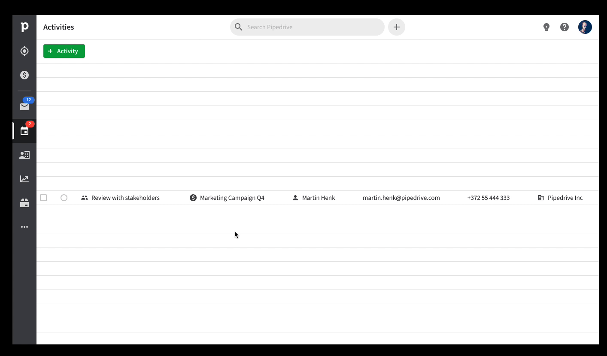Viewport: 607px width, 356px height.
Task: Open the More ellipsis menu in sidebar
Action: pos(24,227)
